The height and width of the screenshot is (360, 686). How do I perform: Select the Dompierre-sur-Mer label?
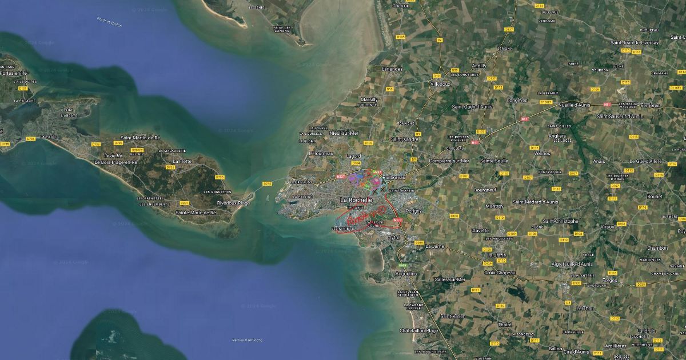tap(448, 161)
